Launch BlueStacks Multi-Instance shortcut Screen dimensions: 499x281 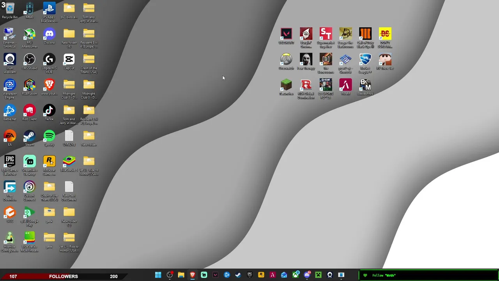[x=29, y=242]
